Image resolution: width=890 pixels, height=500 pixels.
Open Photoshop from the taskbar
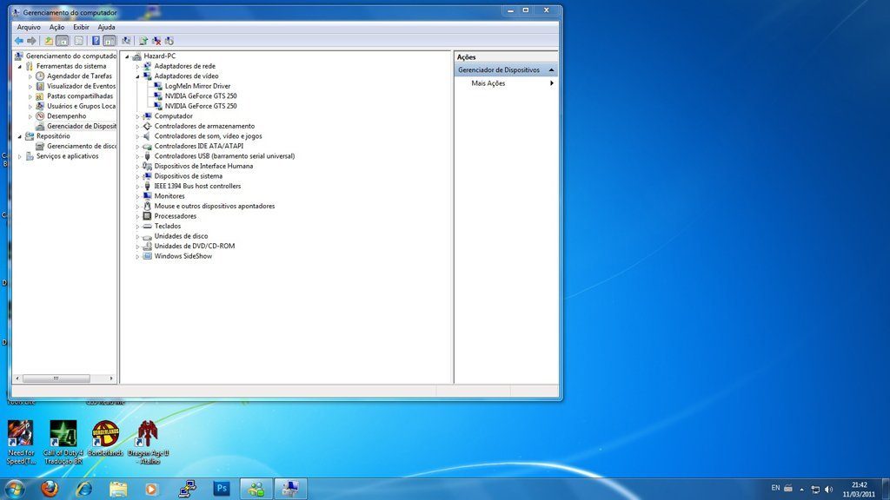pos(222,489)
